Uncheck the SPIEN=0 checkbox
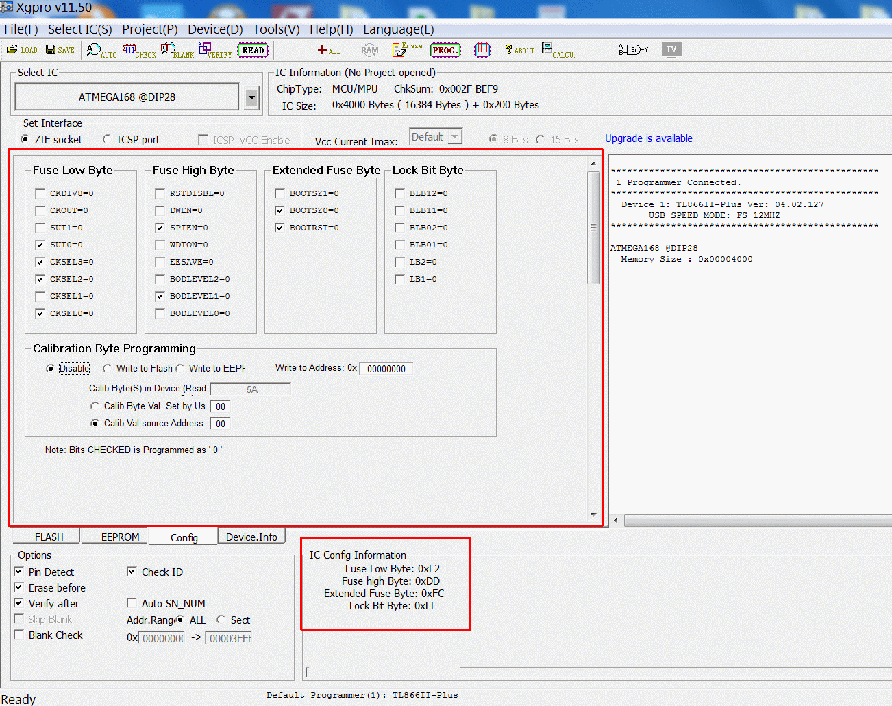892x706 pixels. pos(160,228)
